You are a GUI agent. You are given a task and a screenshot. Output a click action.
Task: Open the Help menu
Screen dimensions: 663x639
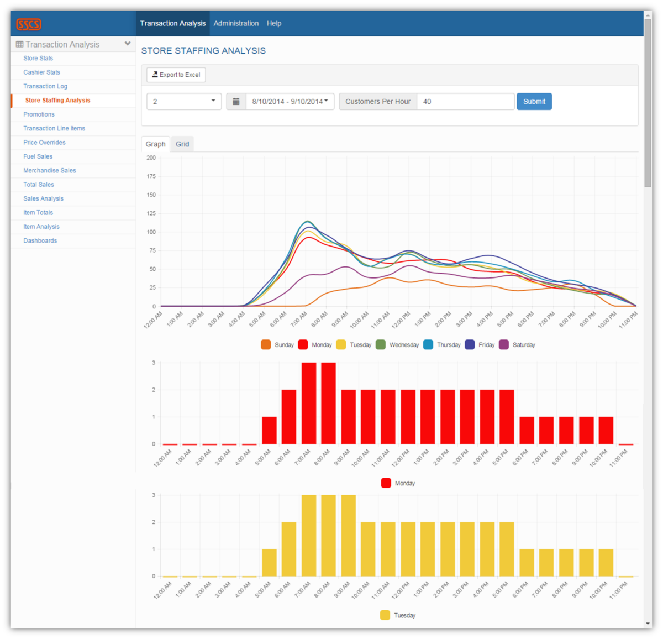(x=274, y=23)
